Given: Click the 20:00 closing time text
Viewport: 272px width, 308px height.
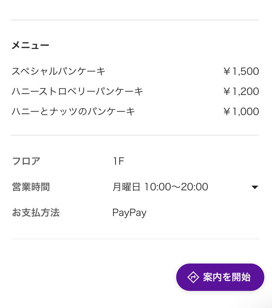Looking at the screenshot, I should pyautogui.click(x=195, y=187).
